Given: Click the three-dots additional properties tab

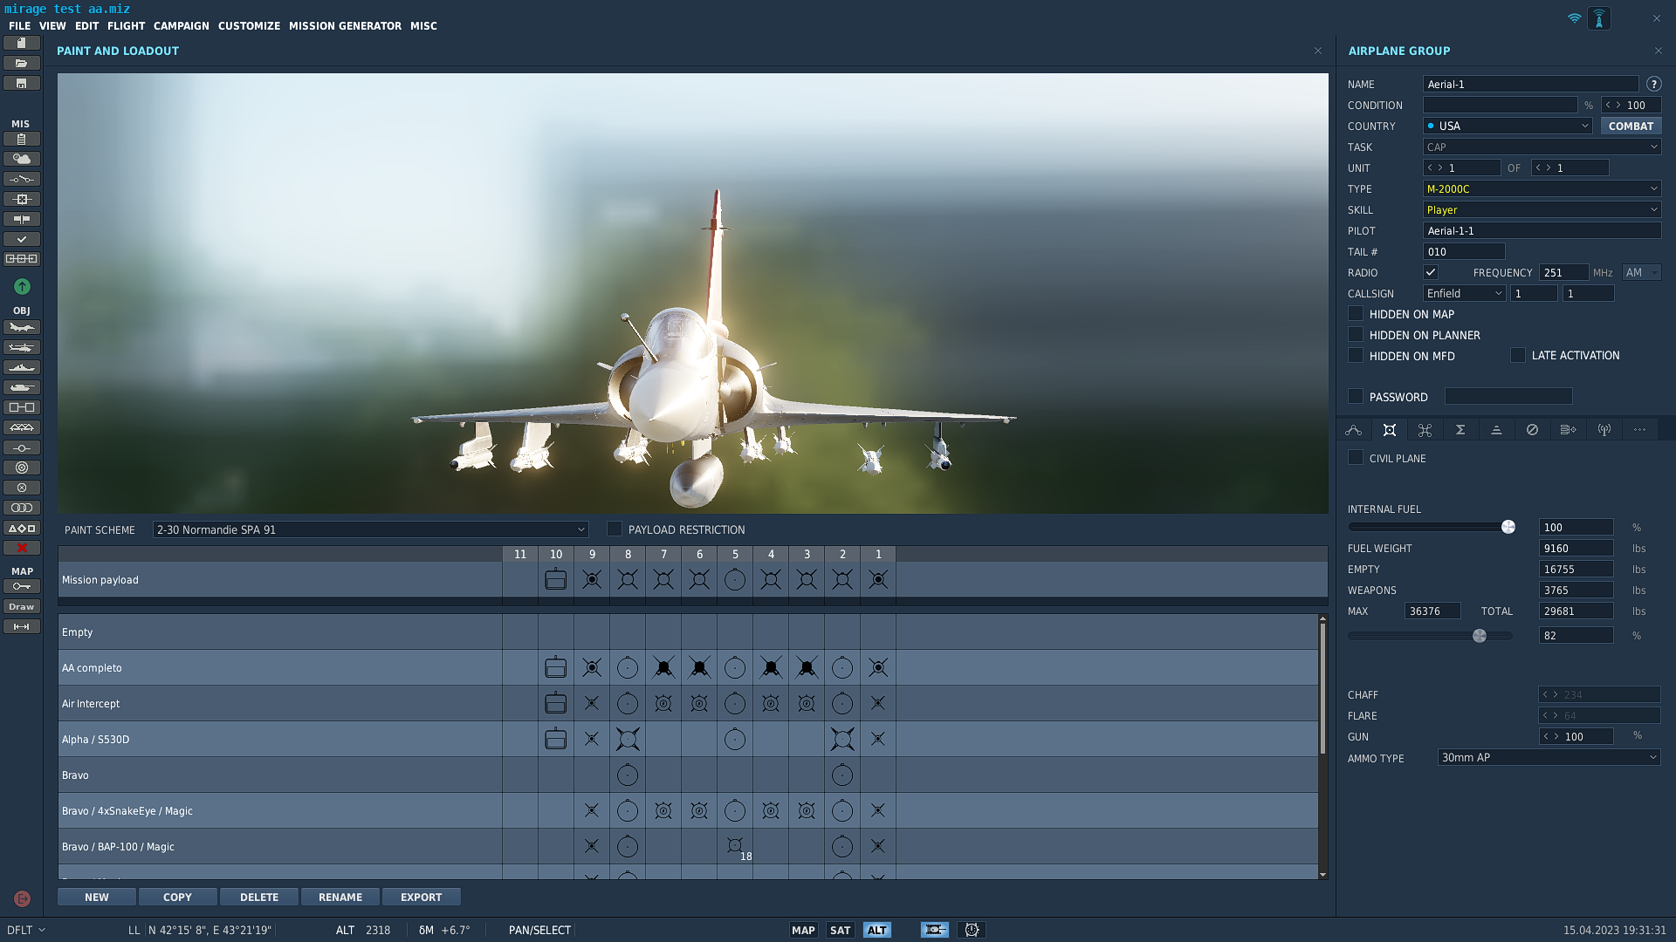Looking at the screenshot, I should tap(1639, 430).
